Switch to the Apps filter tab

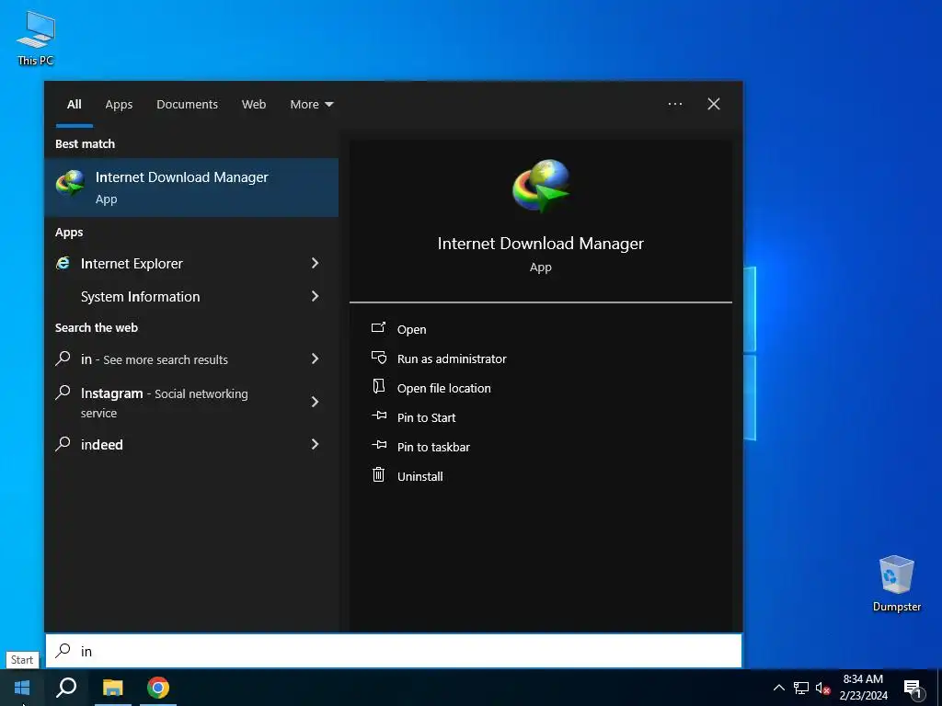119,105
